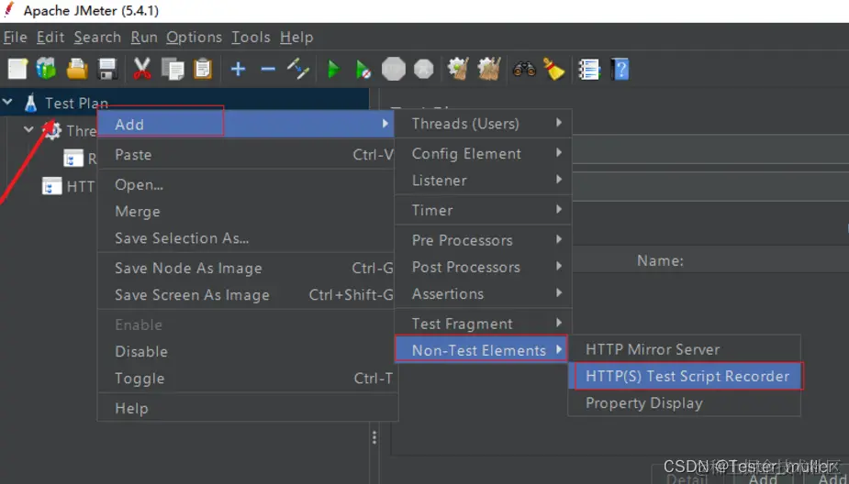
Task: Select HTTP Mirror Server
Action: (685, 349)
